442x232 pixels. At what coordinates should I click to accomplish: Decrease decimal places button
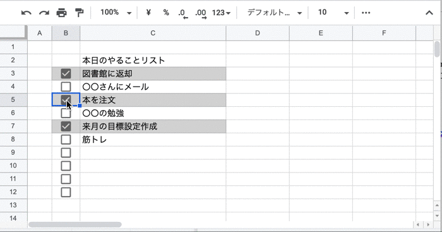183,13
